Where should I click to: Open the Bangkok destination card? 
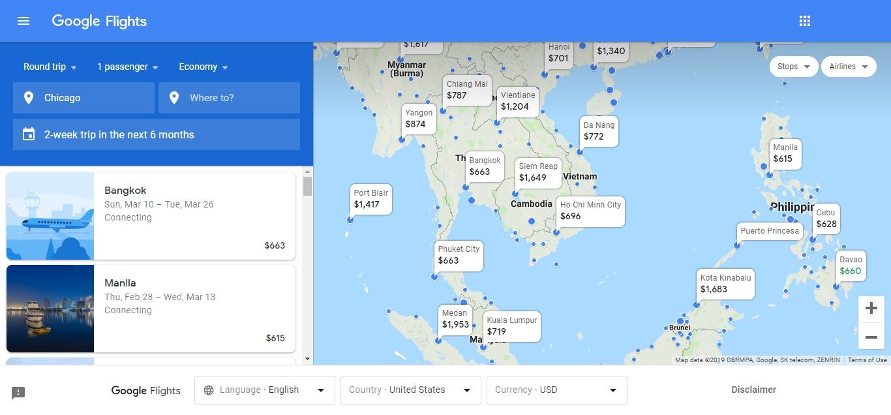coord(151,216)
